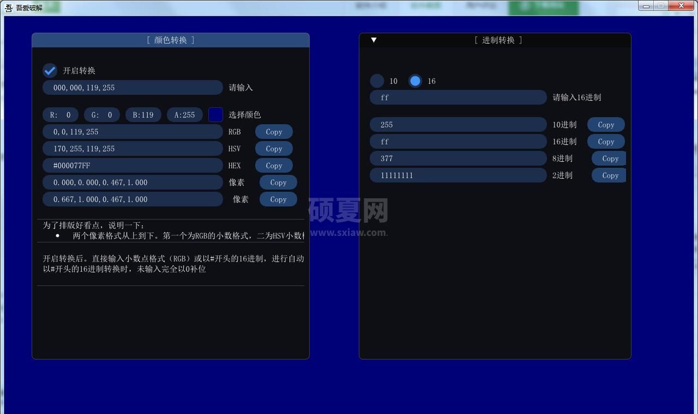Viewport: 698px width, 414px height.
Task: Click the 颜色转换 panel title bar
Action: (x=171, y=40)
